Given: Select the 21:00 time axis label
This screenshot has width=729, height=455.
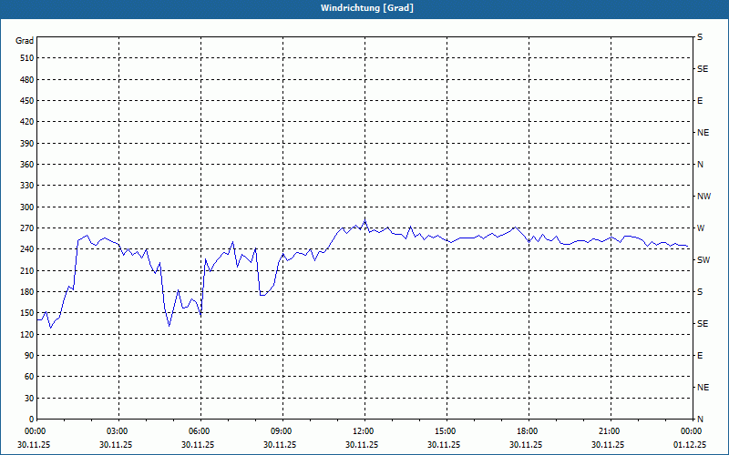Looking at the screenshot, I should tap(611, 431).
